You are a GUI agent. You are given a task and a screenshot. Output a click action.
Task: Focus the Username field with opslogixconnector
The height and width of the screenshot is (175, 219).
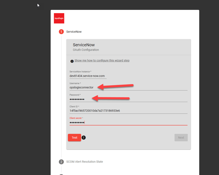(x=129, y=87)
